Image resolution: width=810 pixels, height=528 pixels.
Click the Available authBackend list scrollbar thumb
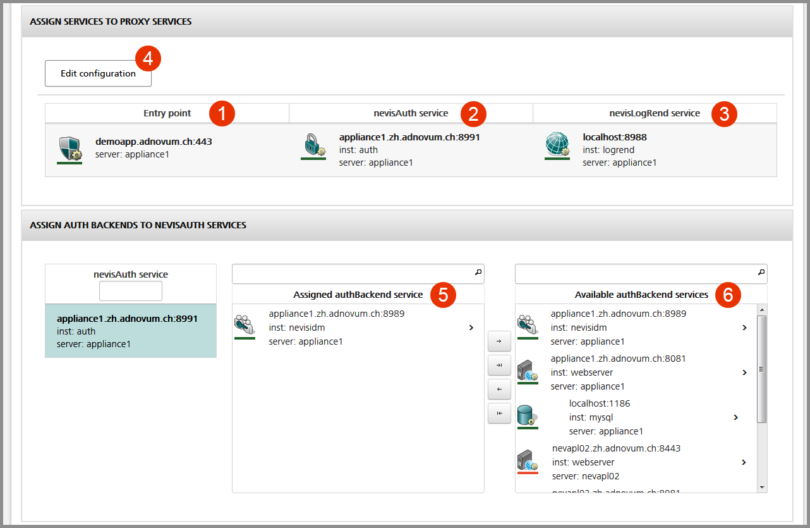click(762, 369)
